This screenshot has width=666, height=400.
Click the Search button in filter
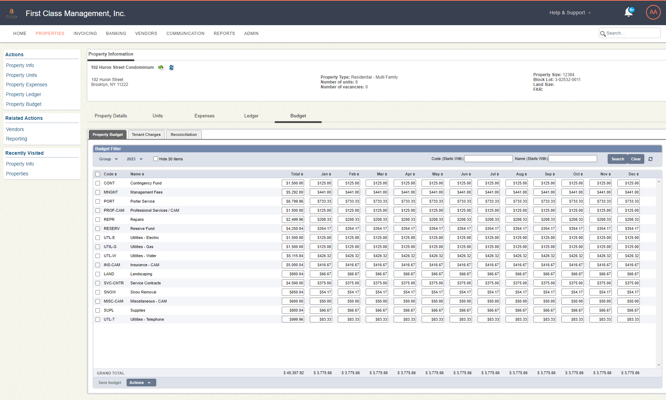pos(617,159)
